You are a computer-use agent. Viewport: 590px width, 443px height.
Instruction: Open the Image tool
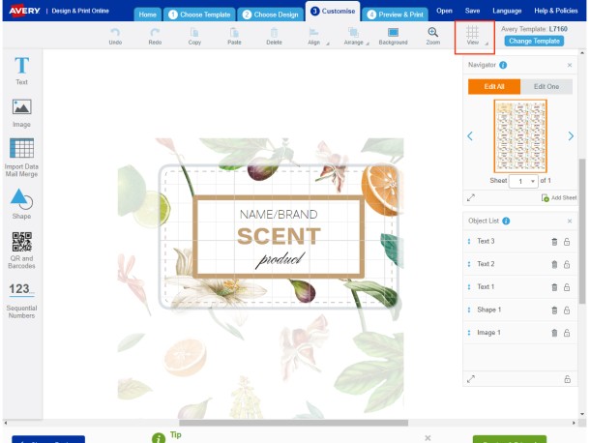coord(21,113)
